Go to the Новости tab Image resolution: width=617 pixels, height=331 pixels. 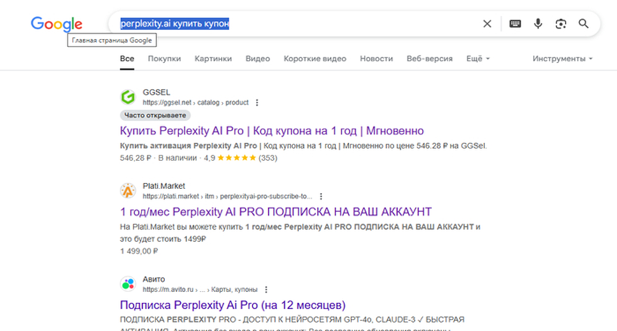pos(377,59)
